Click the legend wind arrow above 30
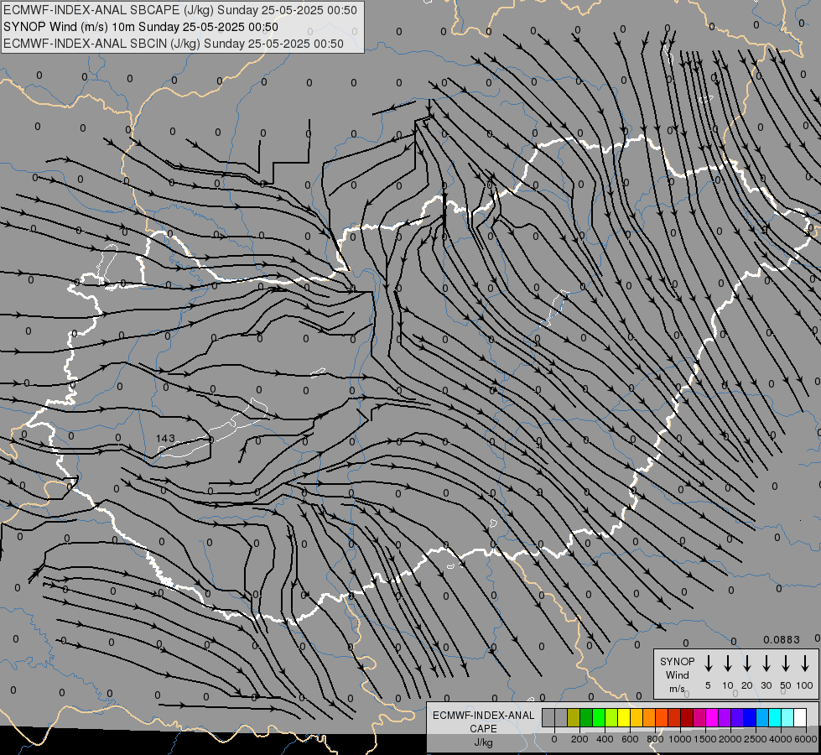821x755 pixels. (766, 664)
